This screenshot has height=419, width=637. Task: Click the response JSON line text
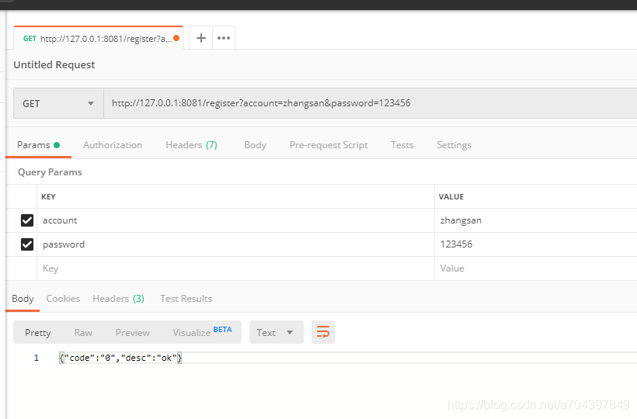point(120,358)
